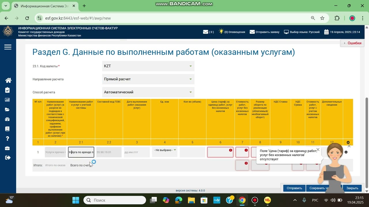Click the taskbar Поиск search box

(x=115, y=200)
